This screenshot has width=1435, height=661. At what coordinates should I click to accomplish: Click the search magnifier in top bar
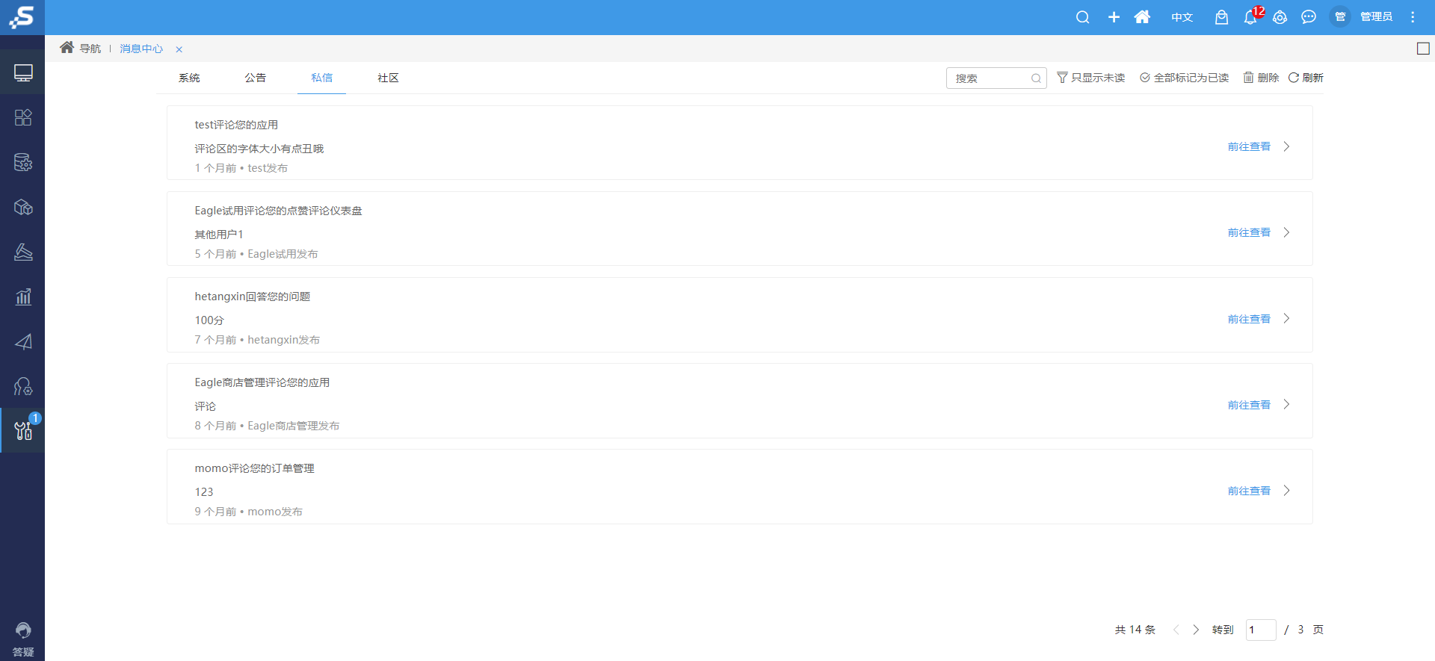point(1082,17)
